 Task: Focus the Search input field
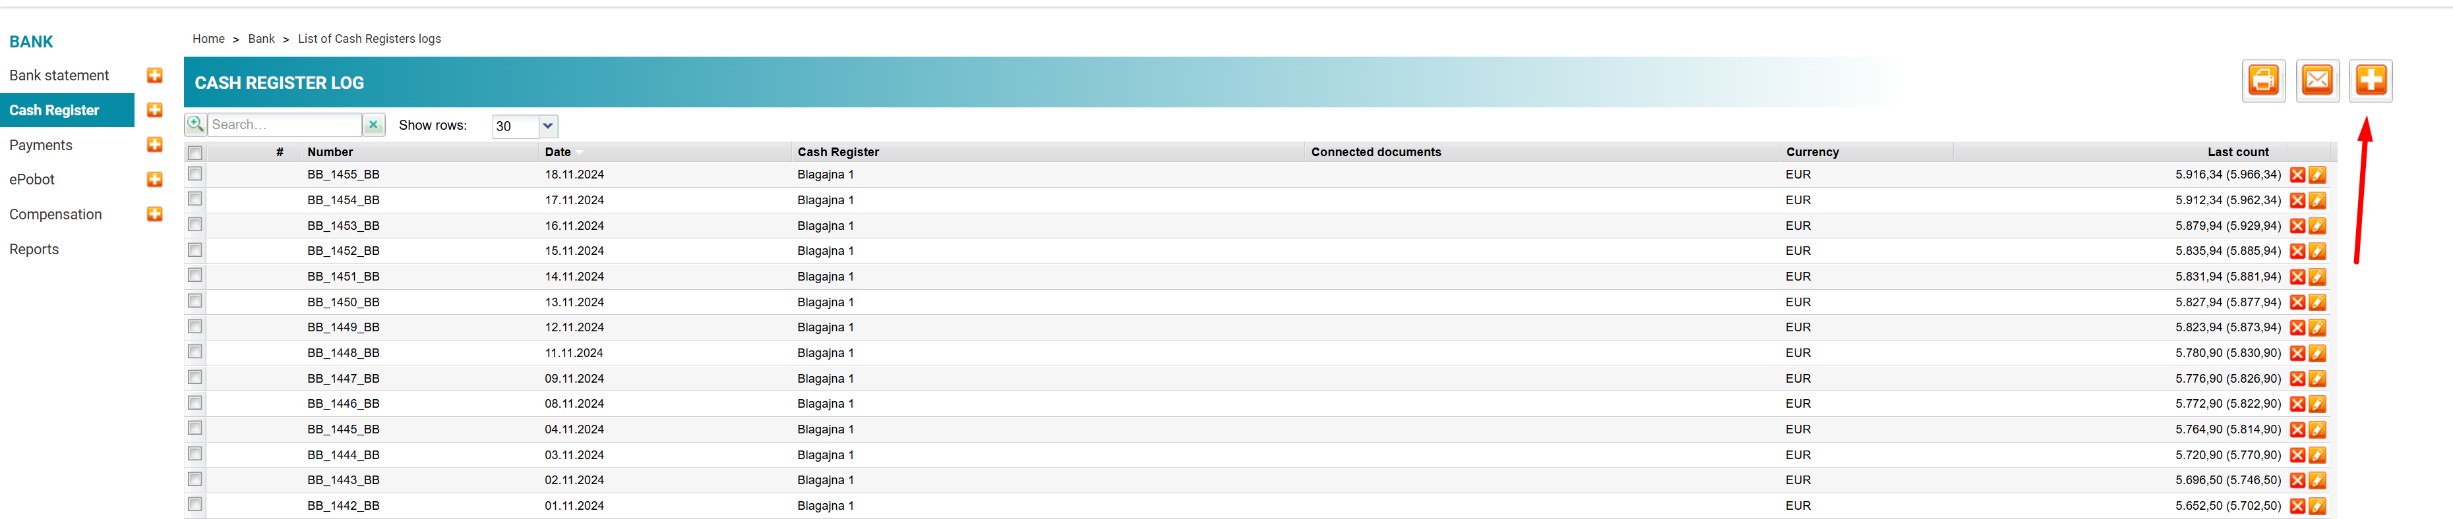[284, 124]
